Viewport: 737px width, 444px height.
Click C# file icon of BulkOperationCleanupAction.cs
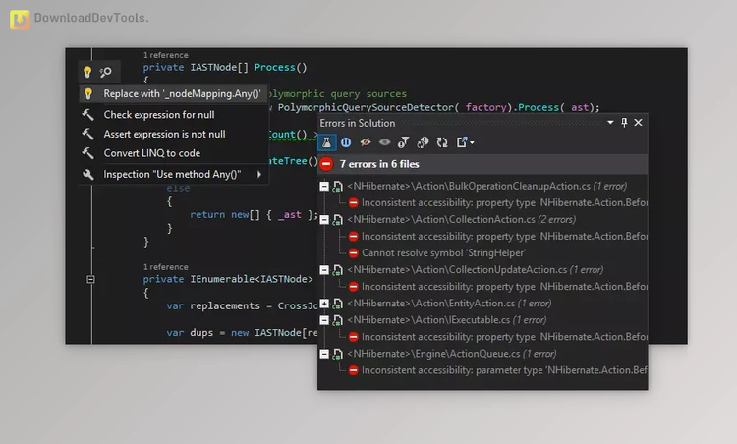pos(337,187)
